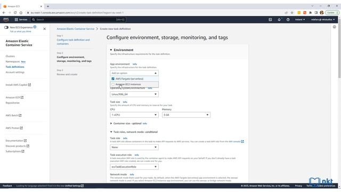The image size is (341, 192).
Task: Click Tell us what you think link
Action: [20, 31]
